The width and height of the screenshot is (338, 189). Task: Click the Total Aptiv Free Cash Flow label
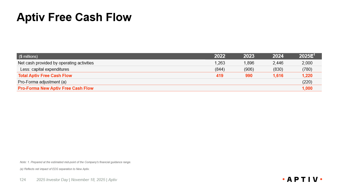click(45, 75)
